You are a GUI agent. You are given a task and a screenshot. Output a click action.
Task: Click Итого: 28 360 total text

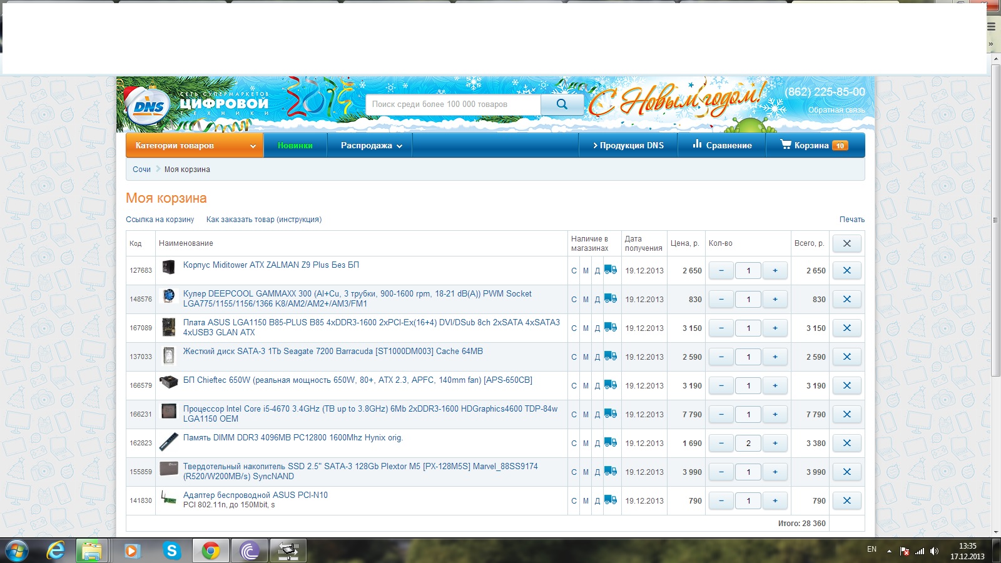pyautogui.click(x=801, y=524)
